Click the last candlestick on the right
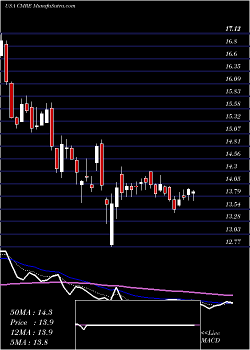250x350 pixels. click(193, 194)
